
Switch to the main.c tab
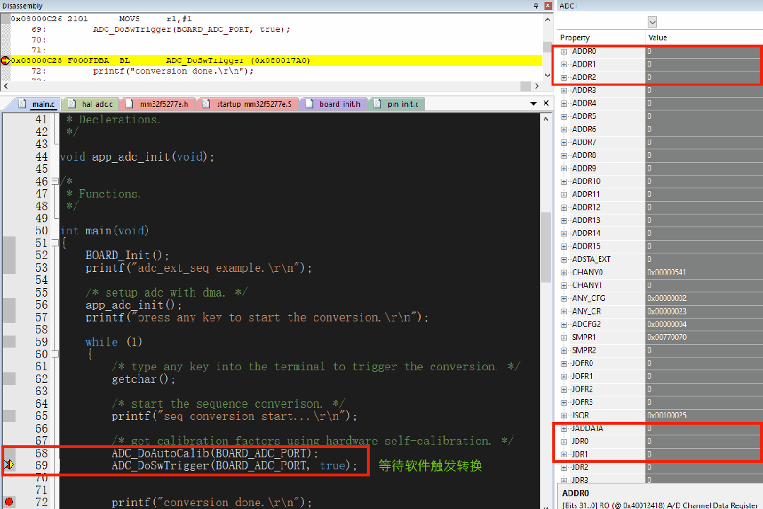pyautogui.click(x=37, y=104)
